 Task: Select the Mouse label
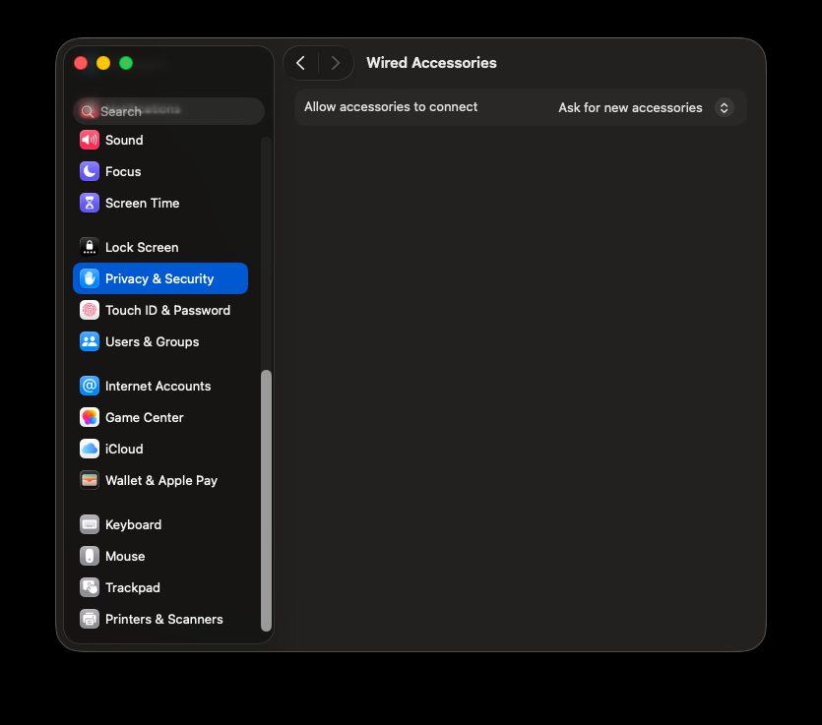click(x=125, y=556)
